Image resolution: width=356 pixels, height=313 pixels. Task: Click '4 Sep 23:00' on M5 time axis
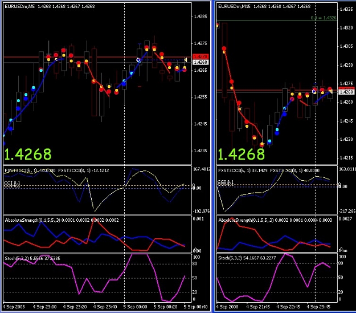point(45,307)
